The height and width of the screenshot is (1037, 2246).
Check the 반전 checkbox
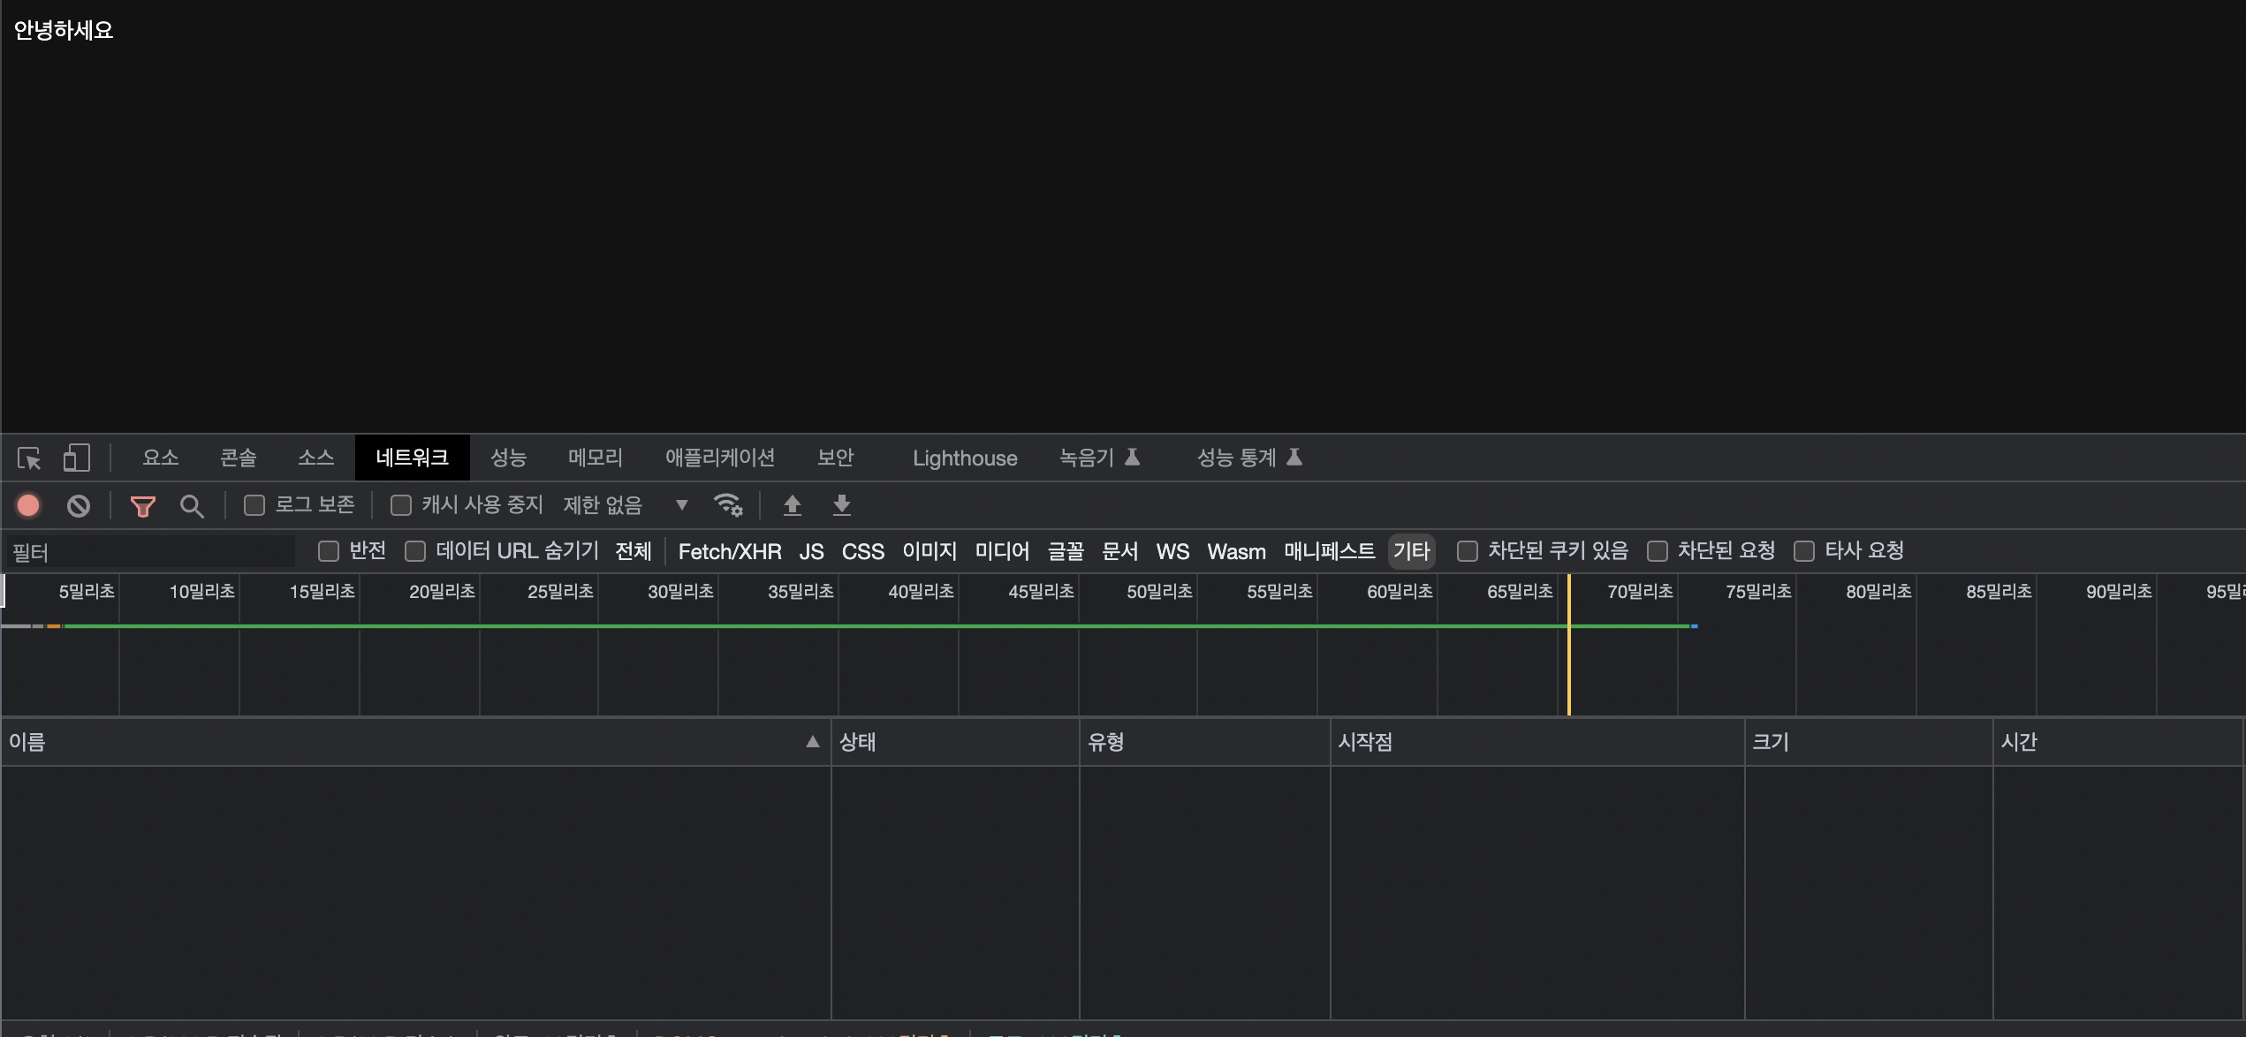tap(329, 551)
